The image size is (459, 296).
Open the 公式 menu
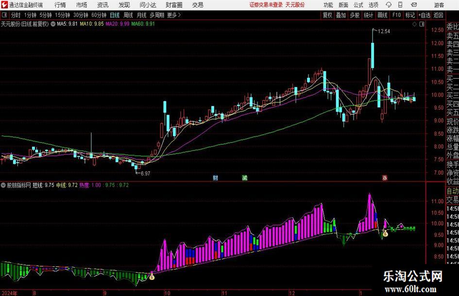[x=358, y=5]
